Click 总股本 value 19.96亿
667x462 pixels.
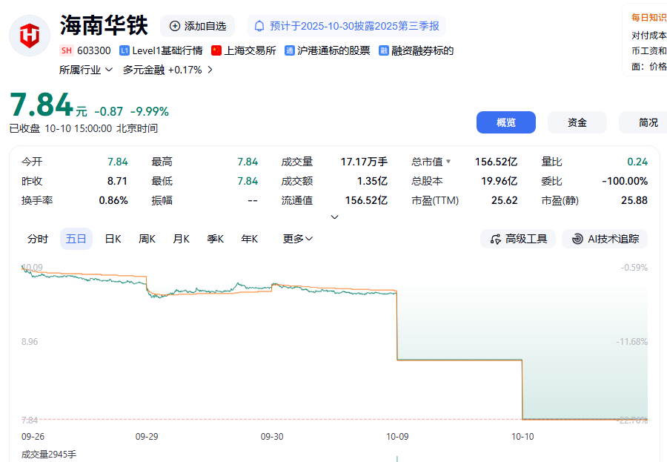(x=499, y=181)
